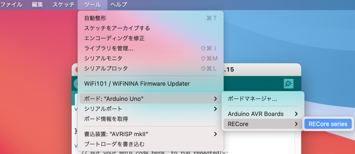The image size is (355, 154).
Task: Open Serial Monitor magnifier icon in toolbar
Action: pyautogui.click(x=288, y=84)
